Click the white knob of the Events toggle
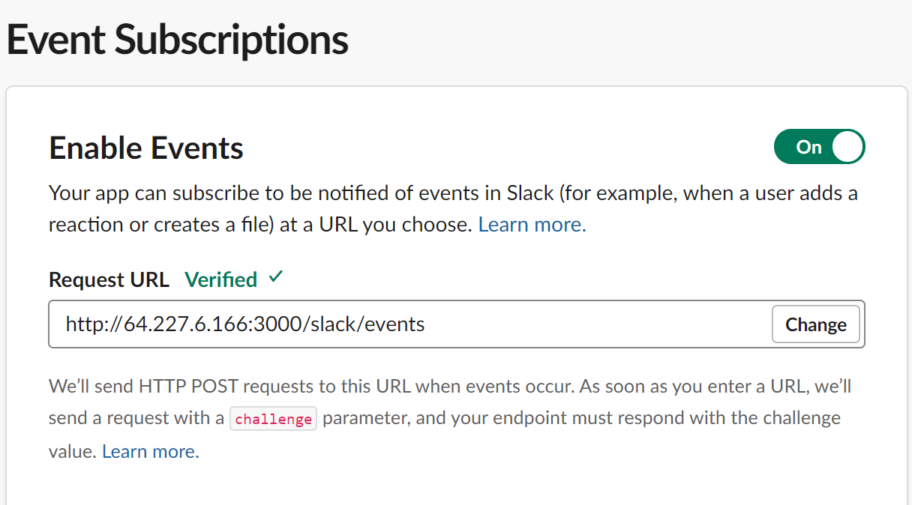Viewport: 912px width, 505px height. tap(847, 147)
